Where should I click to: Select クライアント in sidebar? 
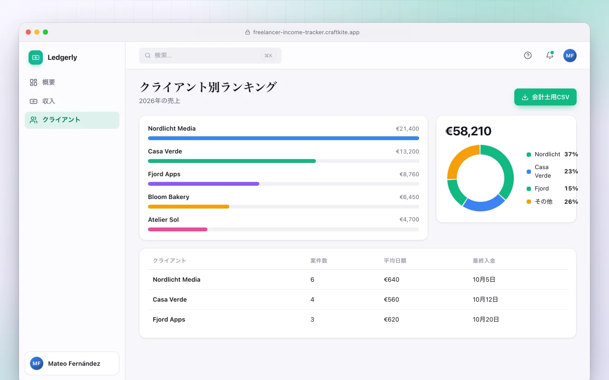(72, 120)
